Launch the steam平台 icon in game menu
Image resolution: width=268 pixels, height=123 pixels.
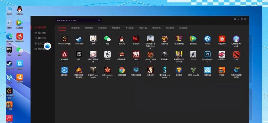pyautogui.click(x=79, y=39)
